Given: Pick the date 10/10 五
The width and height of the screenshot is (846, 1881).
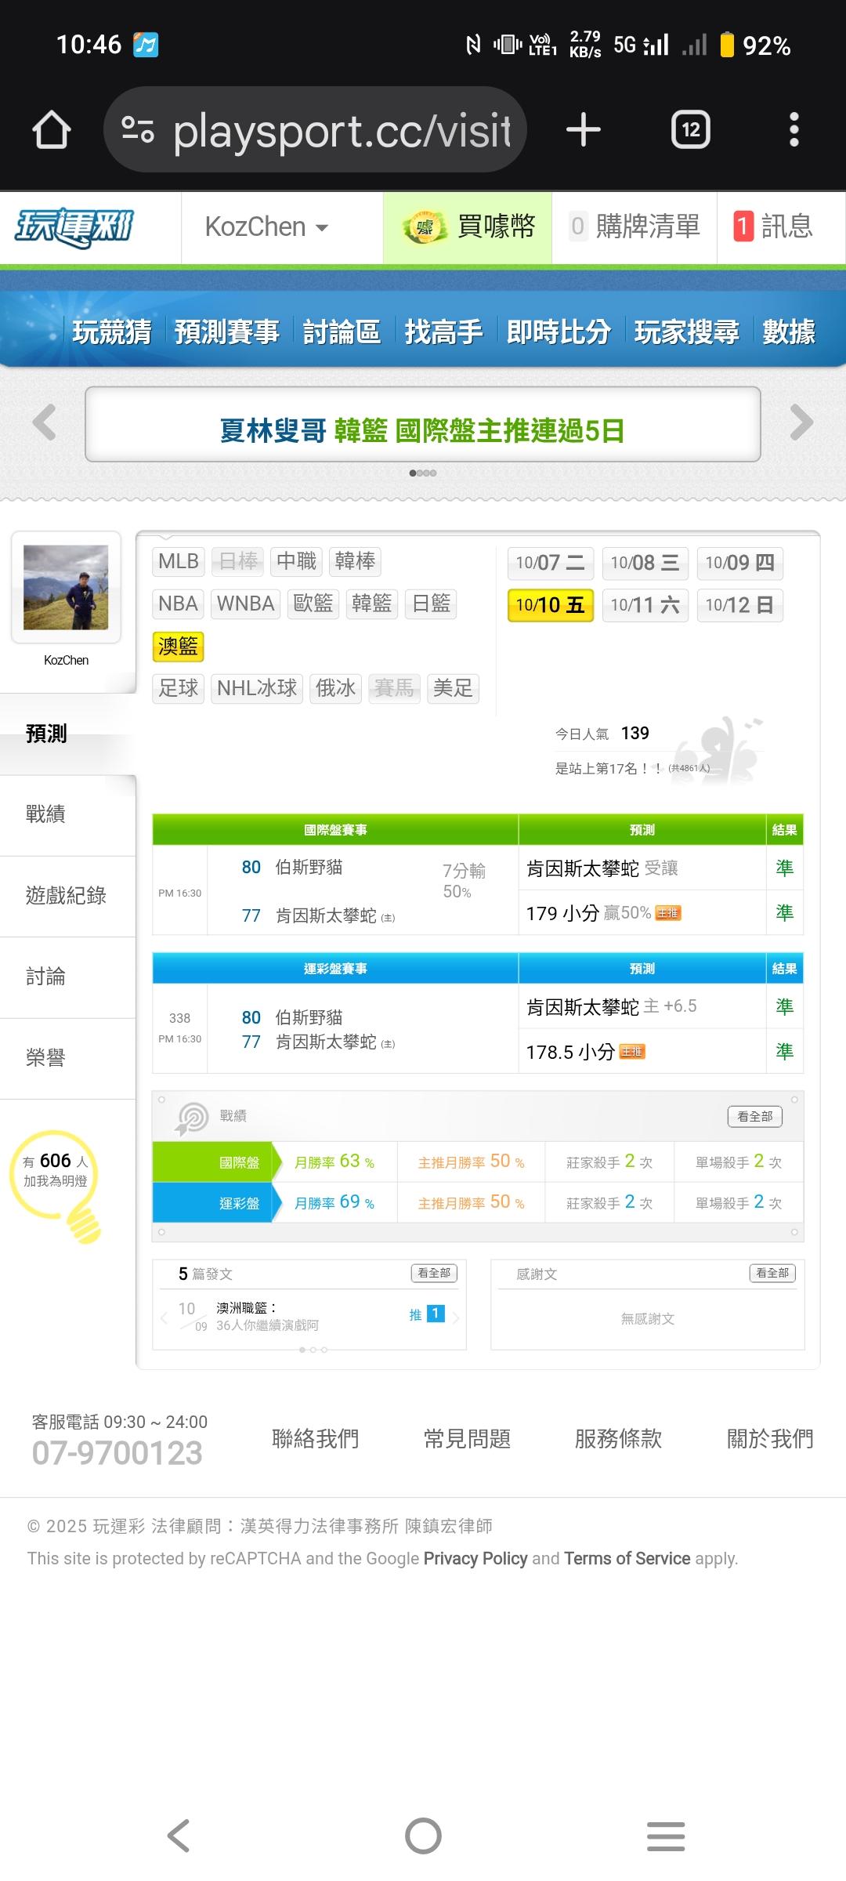Looking at the screenshot, I should pos(551,605).
